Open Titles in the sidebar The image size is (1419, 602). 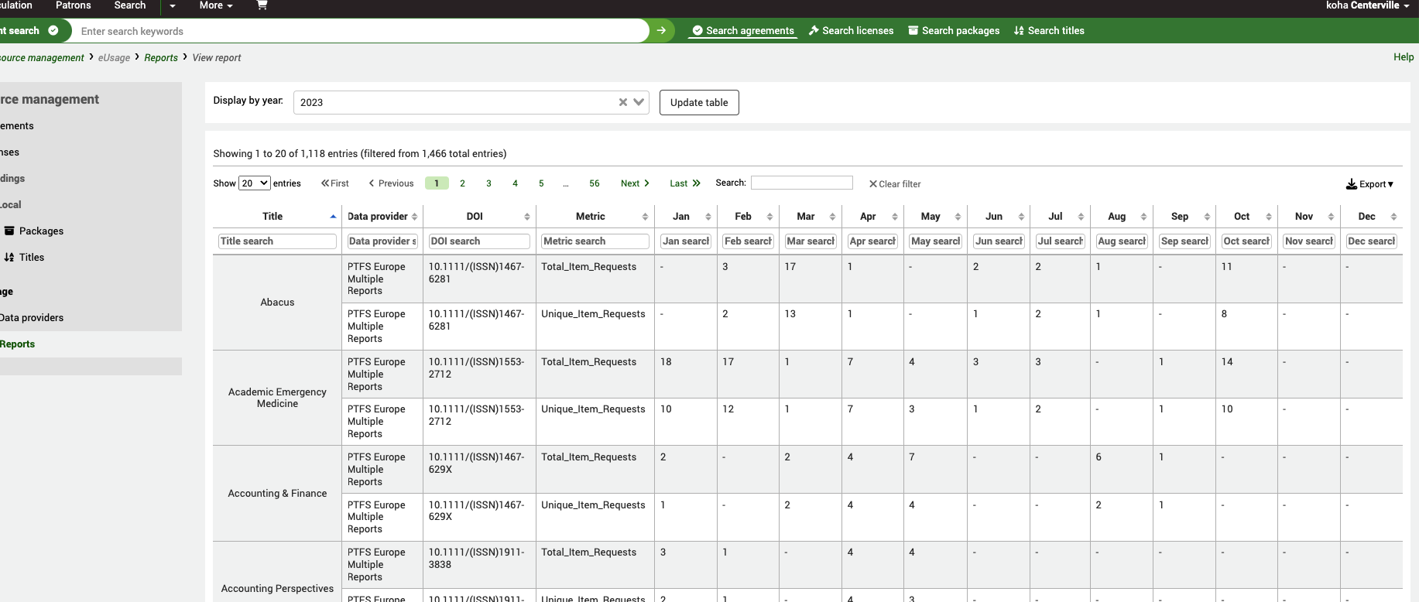(x=31, y=258)
